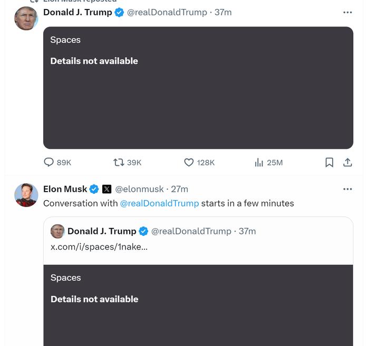
Task: Click the Donald J. Trump name in top post
Action: click(77, 12)
